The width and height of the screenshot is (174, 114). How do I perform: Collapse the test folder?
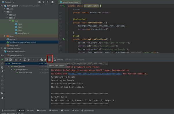click(7, 18)
